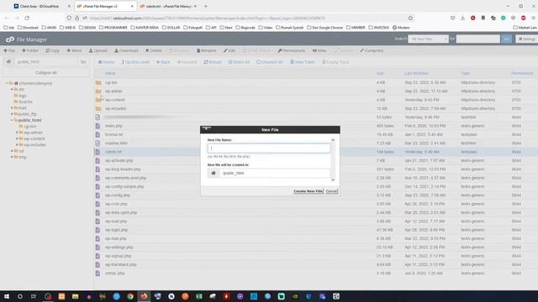
Task: Collapse the root home folder in the tree
Action: [7, 83]
